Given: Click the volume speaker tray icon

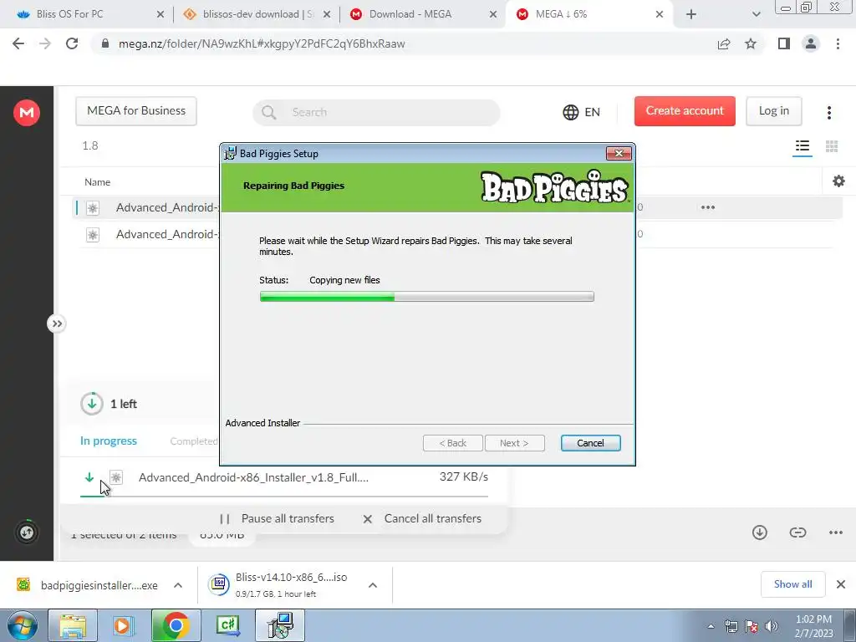Looking at the screenshot, I should click(x=772, y=626).
